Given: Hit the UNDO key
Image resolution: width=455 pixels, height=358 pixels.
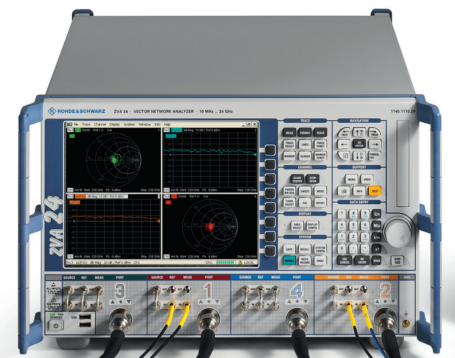Looking at the screenshot, I should [367, 179].
